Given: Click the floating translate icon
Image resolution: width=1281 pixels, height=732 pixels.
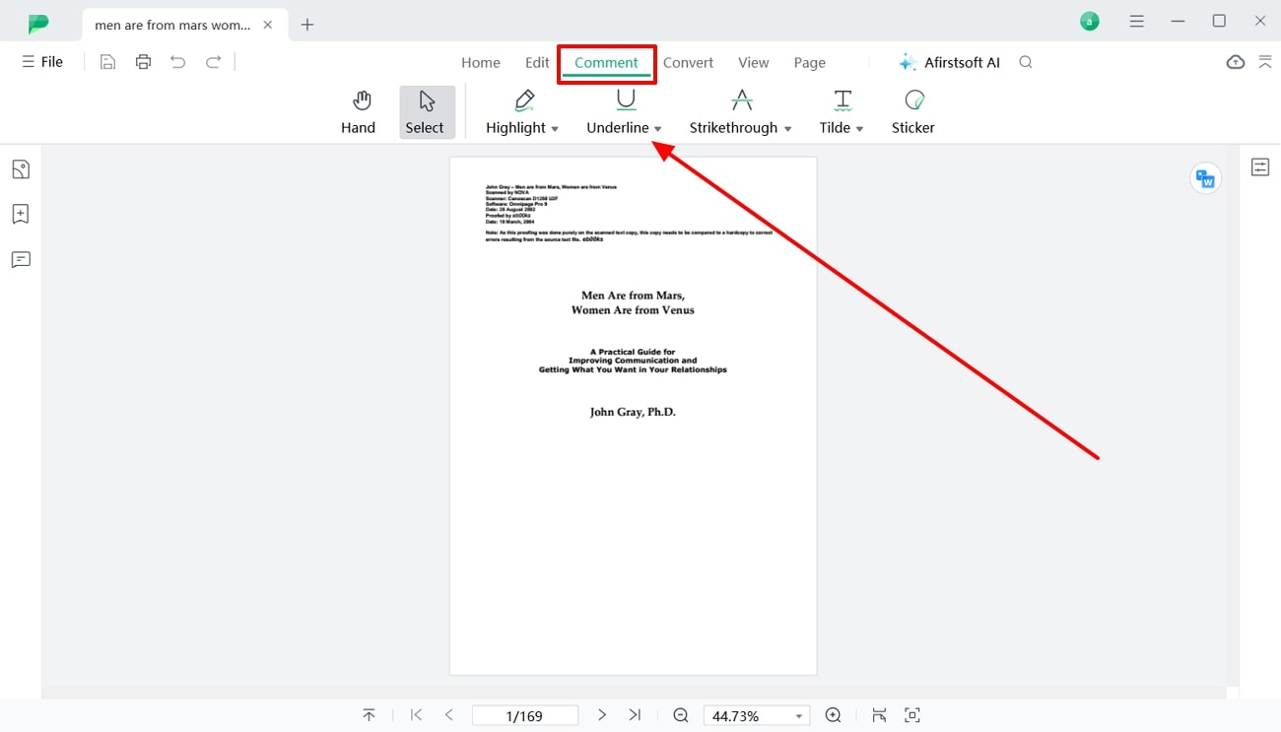Looking at the screenshot, I should 1205,178.
